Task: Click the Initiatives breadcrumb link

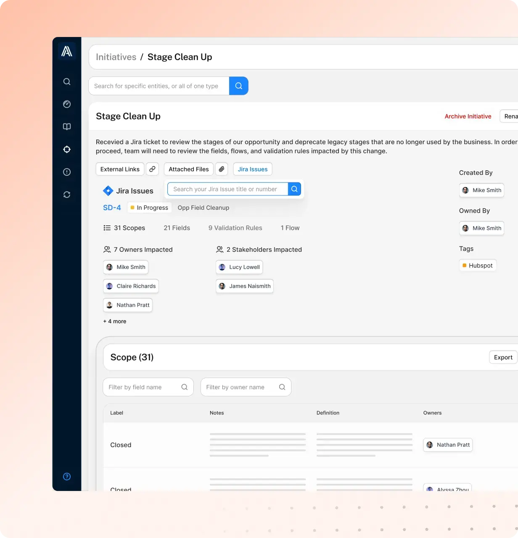Action: (x=116, y=57)
